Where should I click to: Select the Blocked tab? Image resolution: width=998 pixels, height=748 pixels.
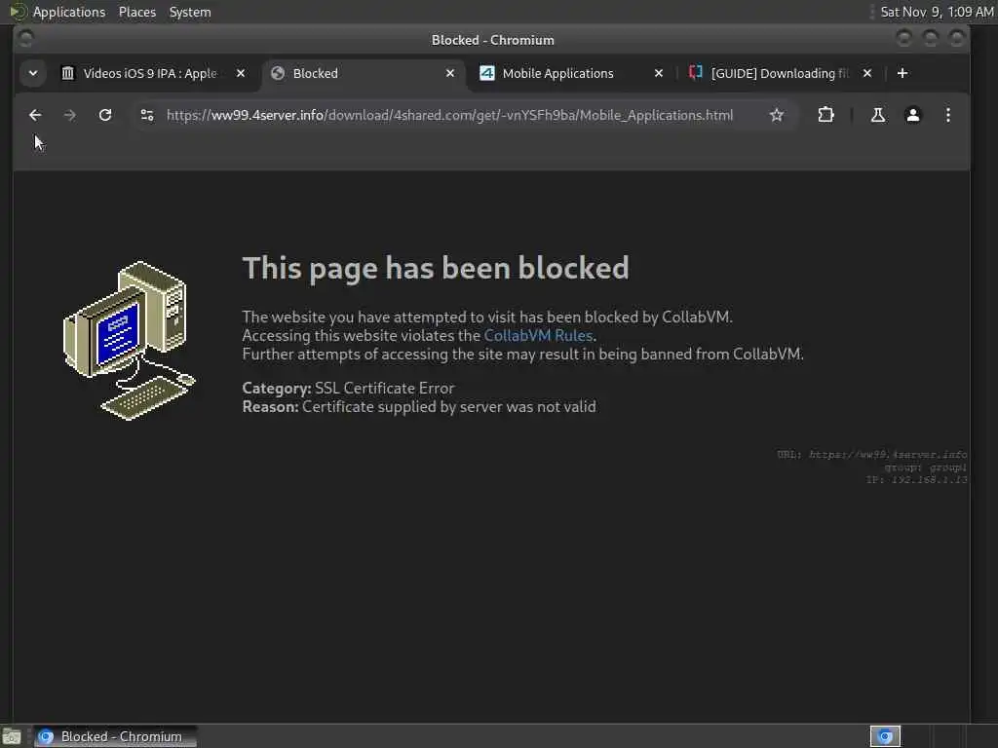coord(363,73)
